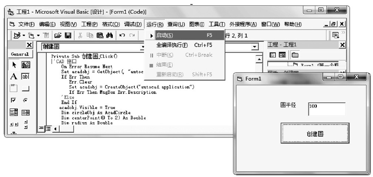This screenshot has width=373, height=177.
Task: Open the 视图(V) menu
Action: [68, 24]
